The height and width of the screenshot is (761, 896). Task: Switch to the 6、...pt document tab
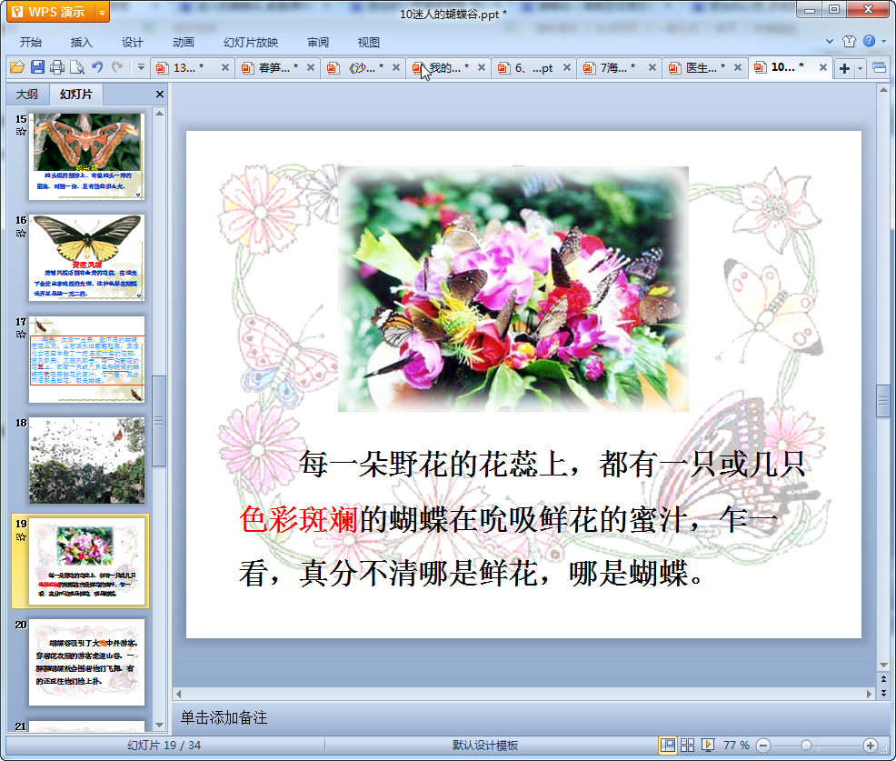click(532, 68)
